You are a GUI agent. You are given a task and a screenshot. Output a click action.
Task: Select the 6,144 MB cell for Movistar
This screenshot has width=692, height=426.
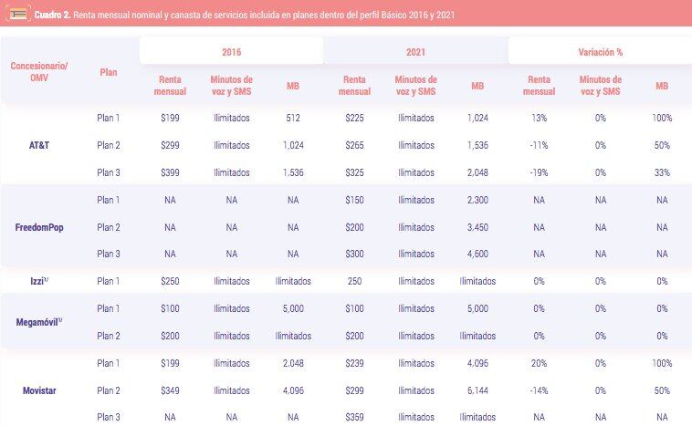click(478, 390)
